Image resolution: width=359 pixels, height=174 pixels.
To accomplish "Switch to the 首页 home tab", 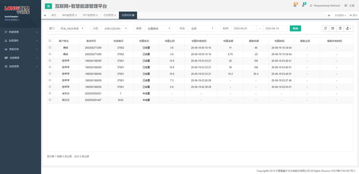I will click(x=54, y=15).
